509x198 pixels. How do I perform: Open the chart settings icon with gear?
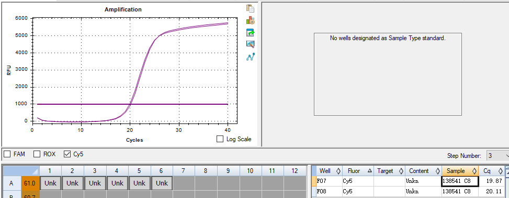tap(250, 20)
